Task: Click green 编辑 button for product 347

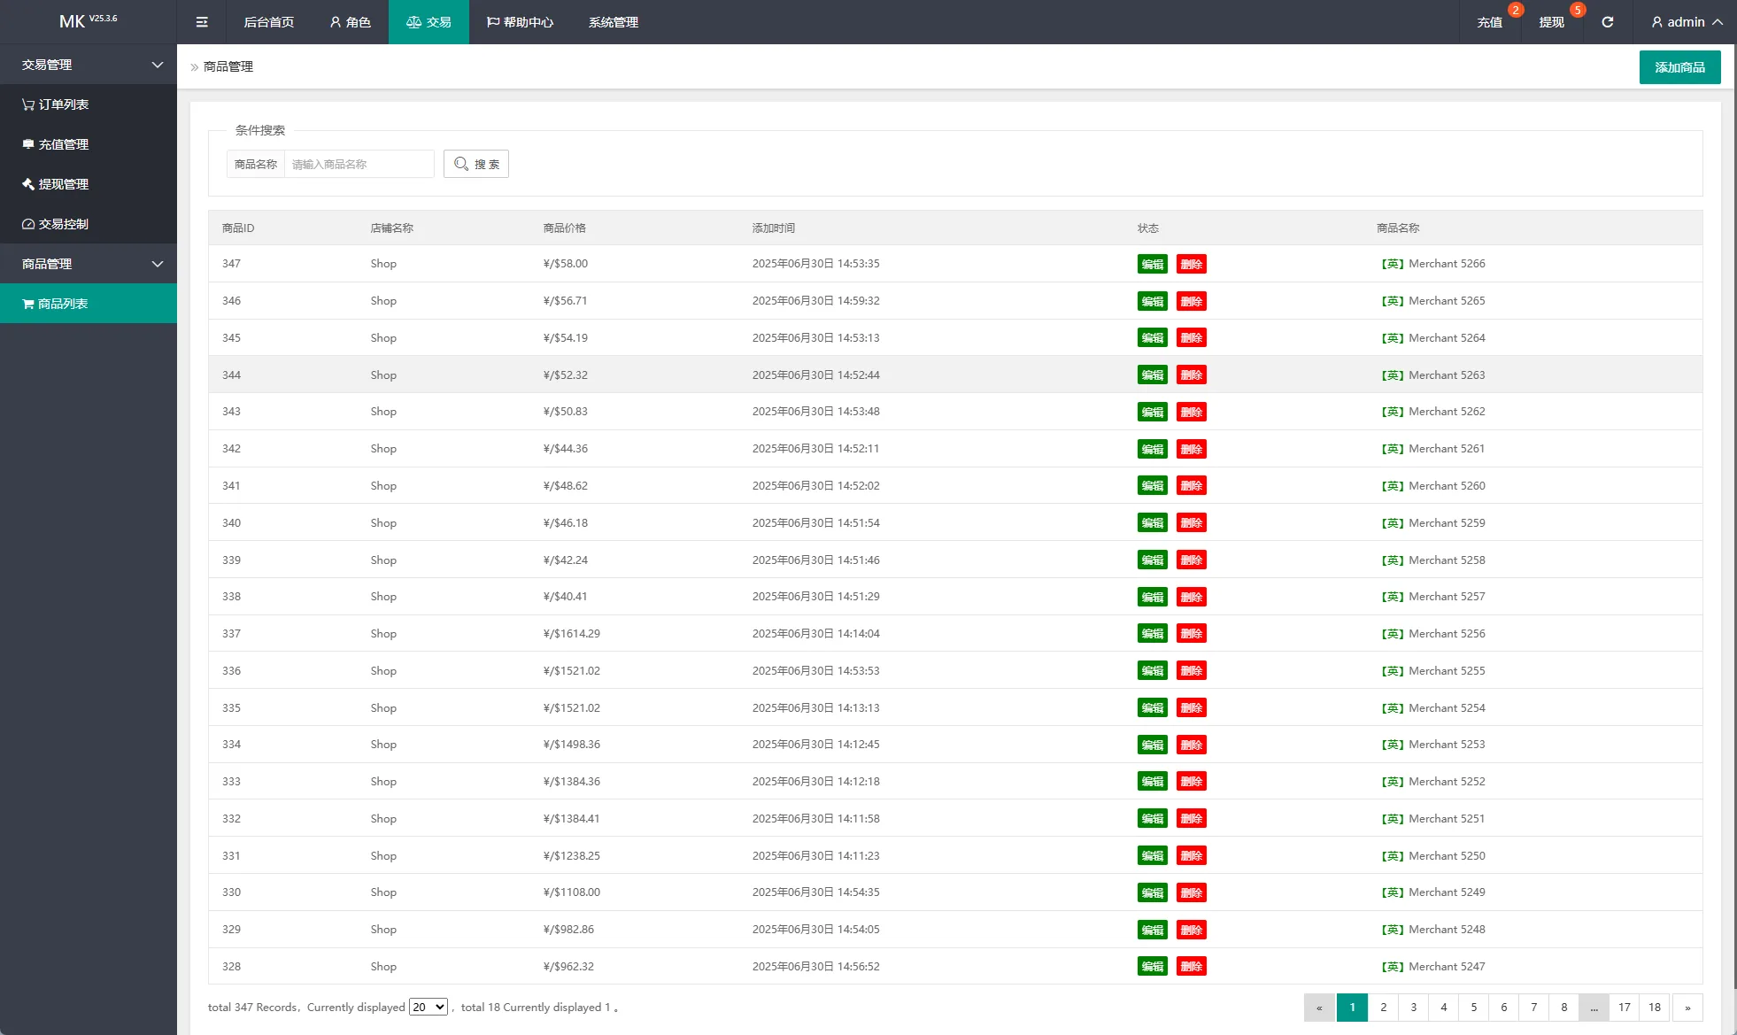Action: pos(1152,264)
